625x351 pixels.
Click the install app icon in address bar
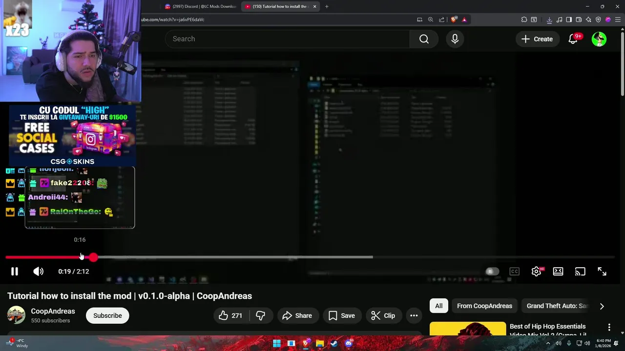[419, 19]
